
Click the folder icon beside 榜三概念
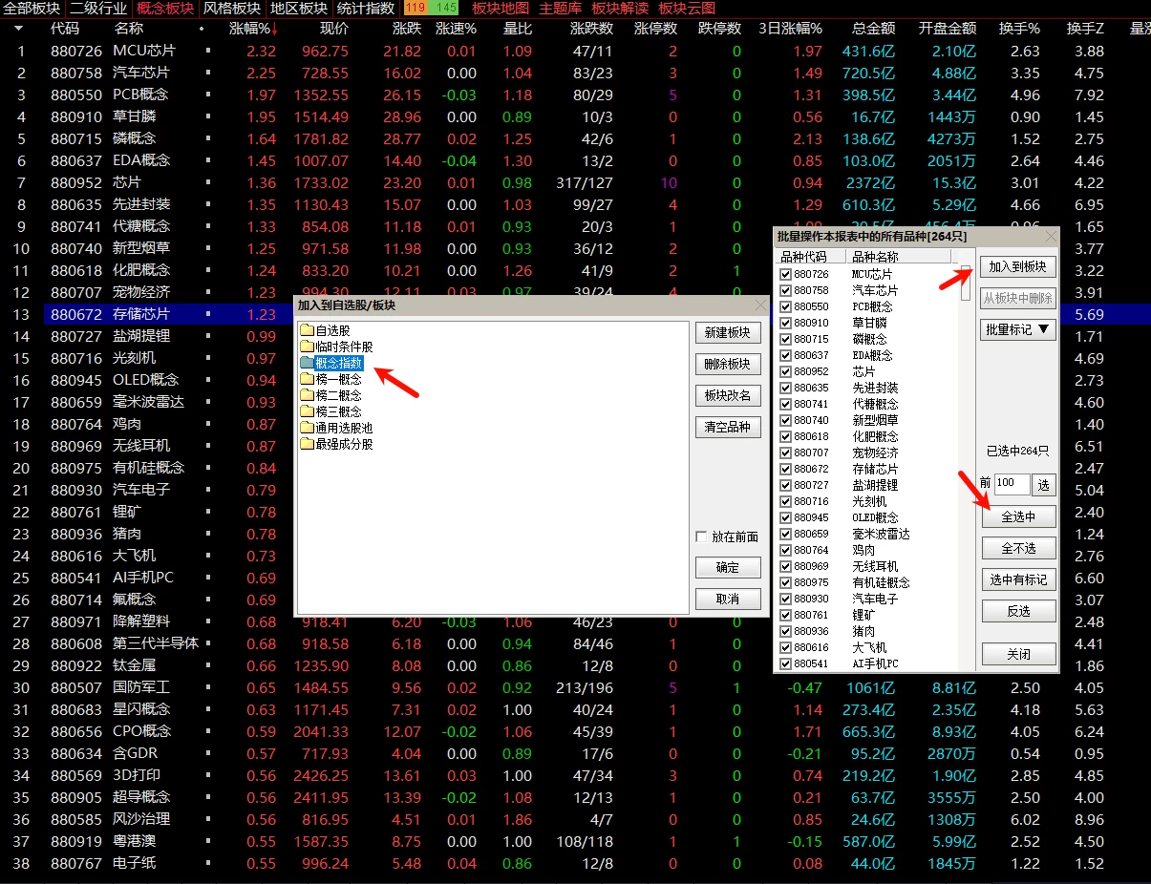[x=307, y=411]
